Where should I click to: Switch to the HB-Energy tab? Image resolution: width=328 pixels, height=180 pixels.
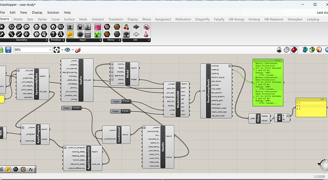[x=236, y=19]
